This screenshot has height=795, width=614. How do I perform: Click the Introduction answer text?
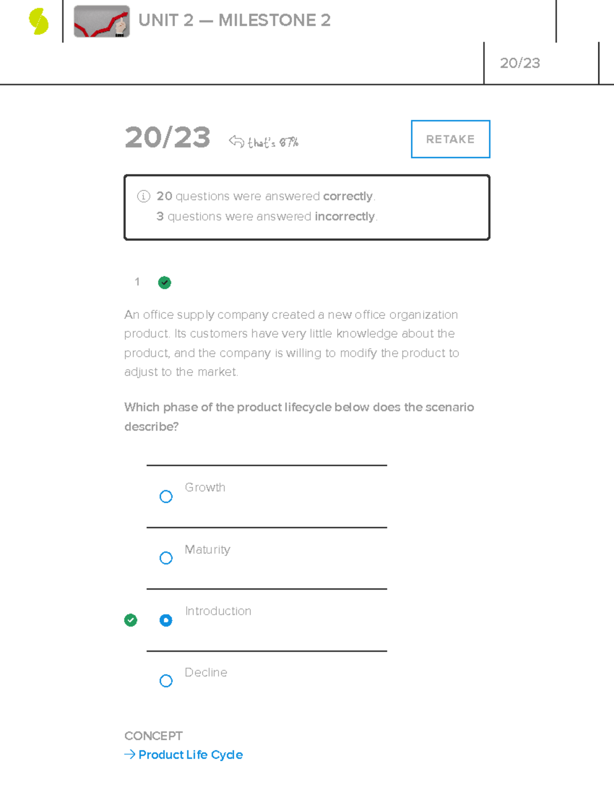click(x=218, y=611)
